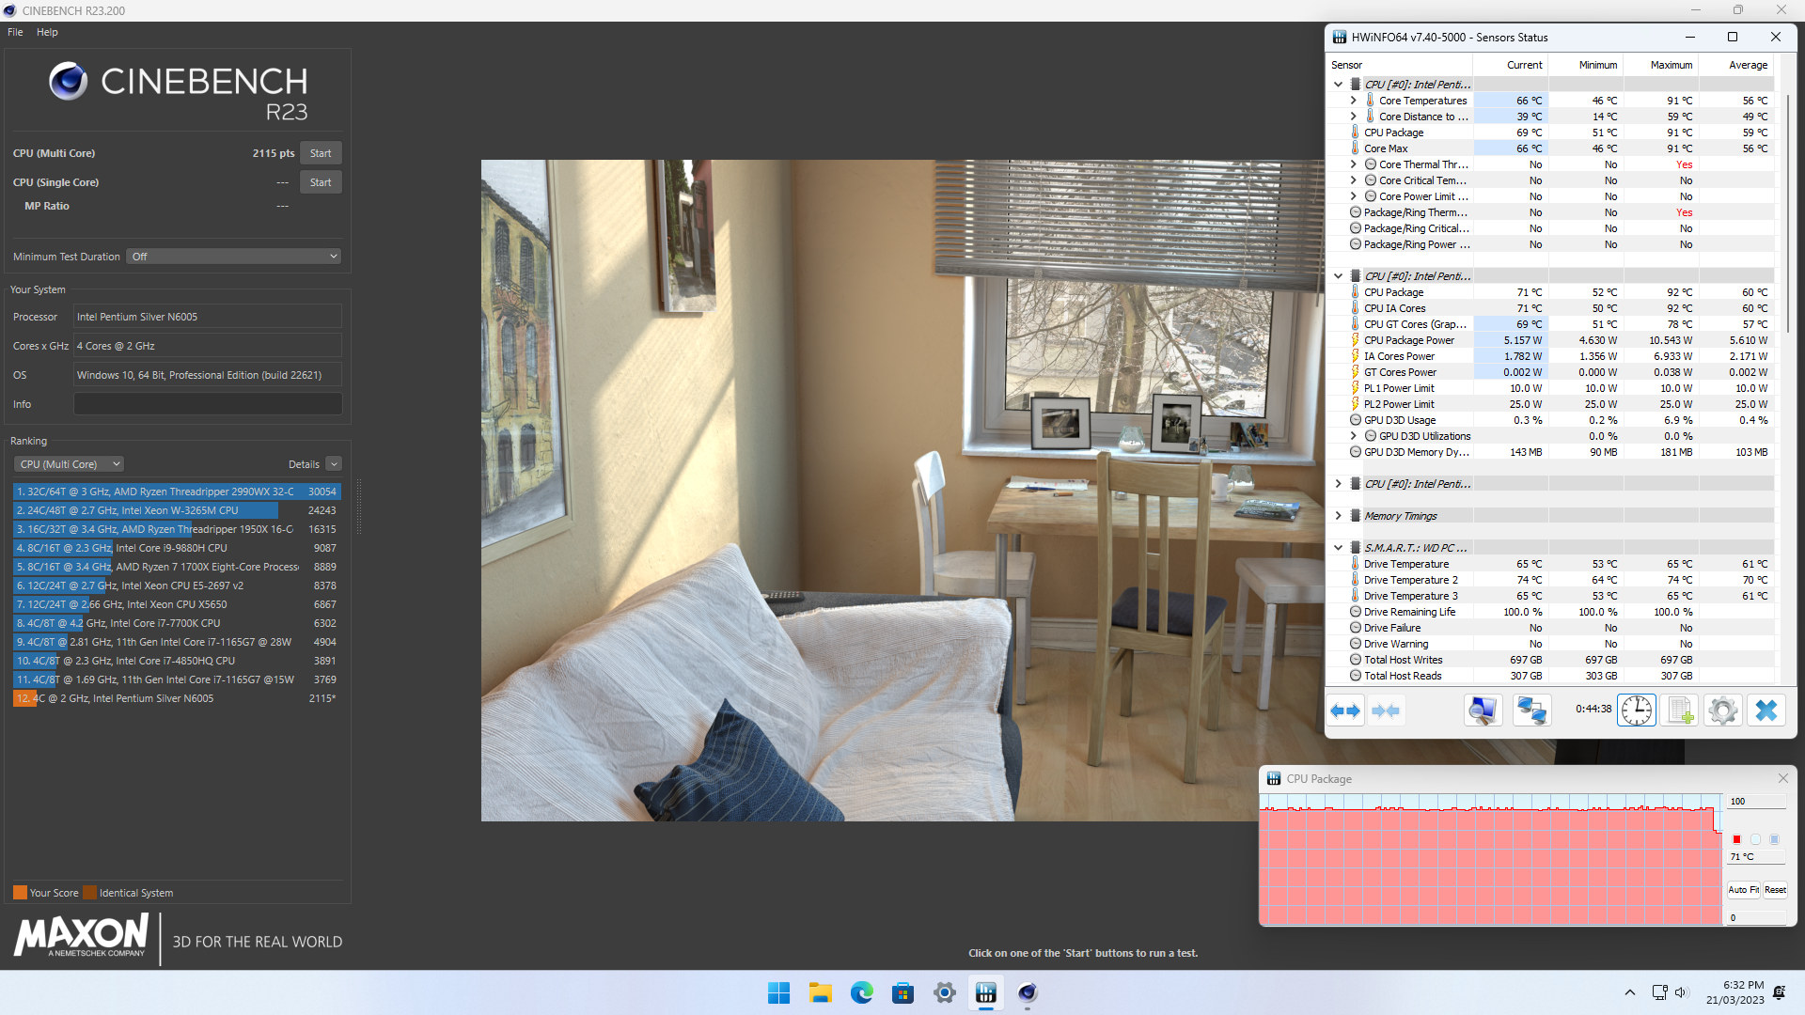Select ranking row Intel Pentium Silver N6005
Screen dimensions: 1805x1015
[x=177, y=698]
